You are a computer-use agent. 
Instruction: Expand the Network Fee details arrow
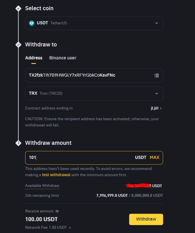[x=70, y=227]
